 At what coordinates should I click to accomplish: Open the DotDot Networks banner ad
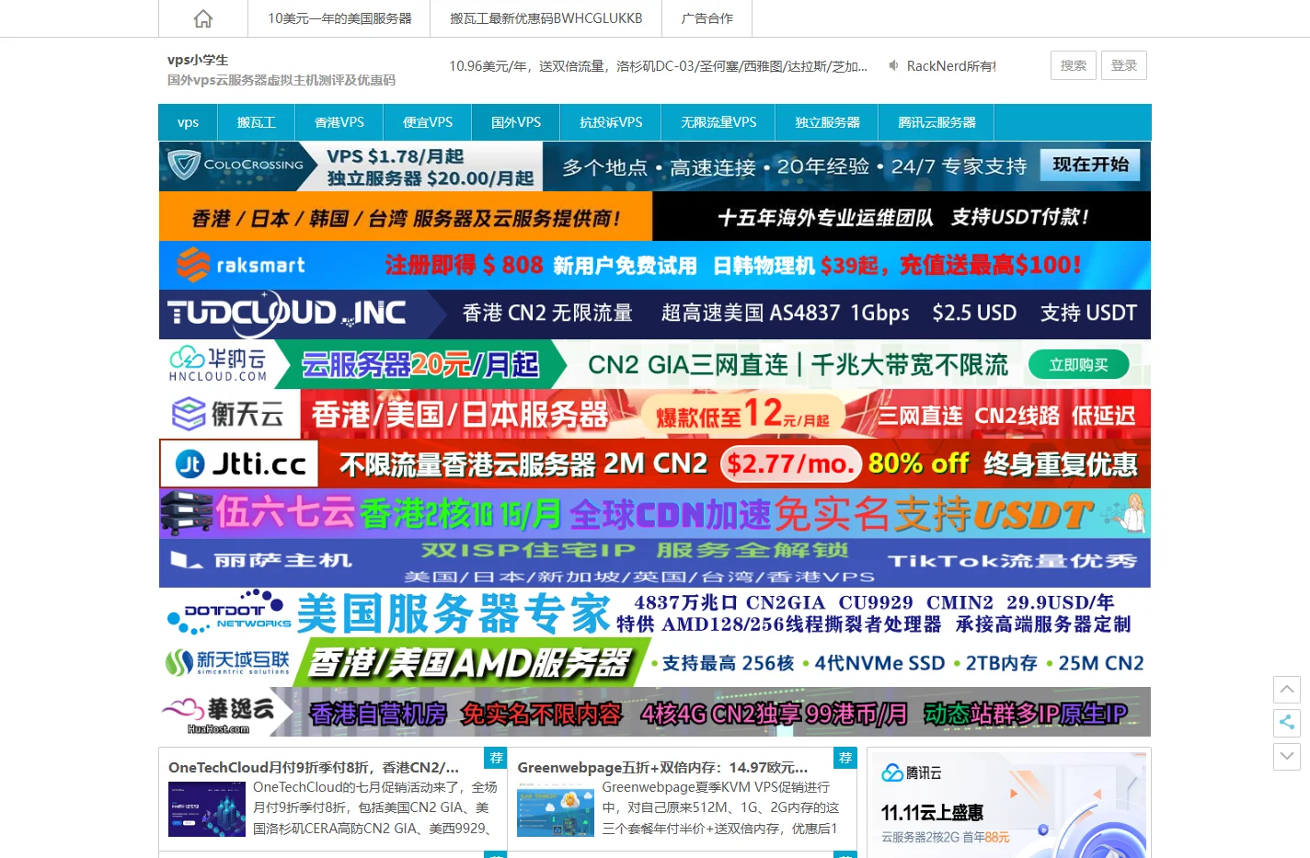[x=655, y=612]
